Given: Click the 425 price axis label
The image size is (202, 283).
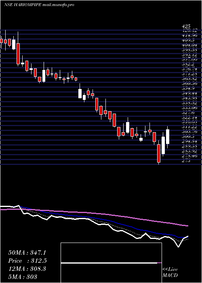Looking at the screenshot, I should (186, 26).
